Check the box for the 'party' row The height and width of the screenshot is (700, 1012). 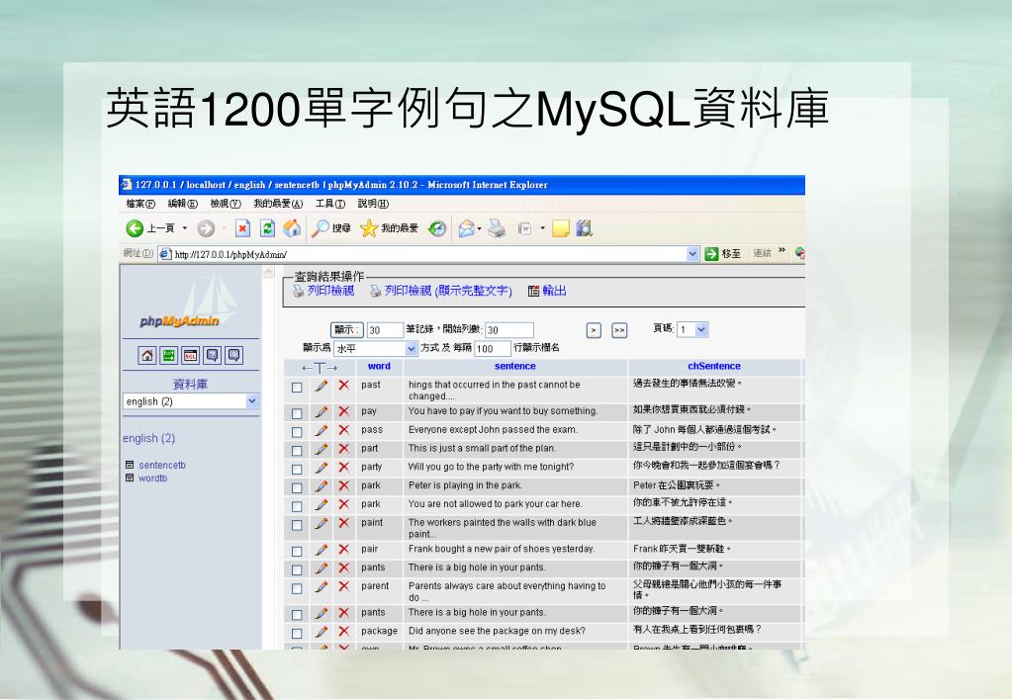297,469
